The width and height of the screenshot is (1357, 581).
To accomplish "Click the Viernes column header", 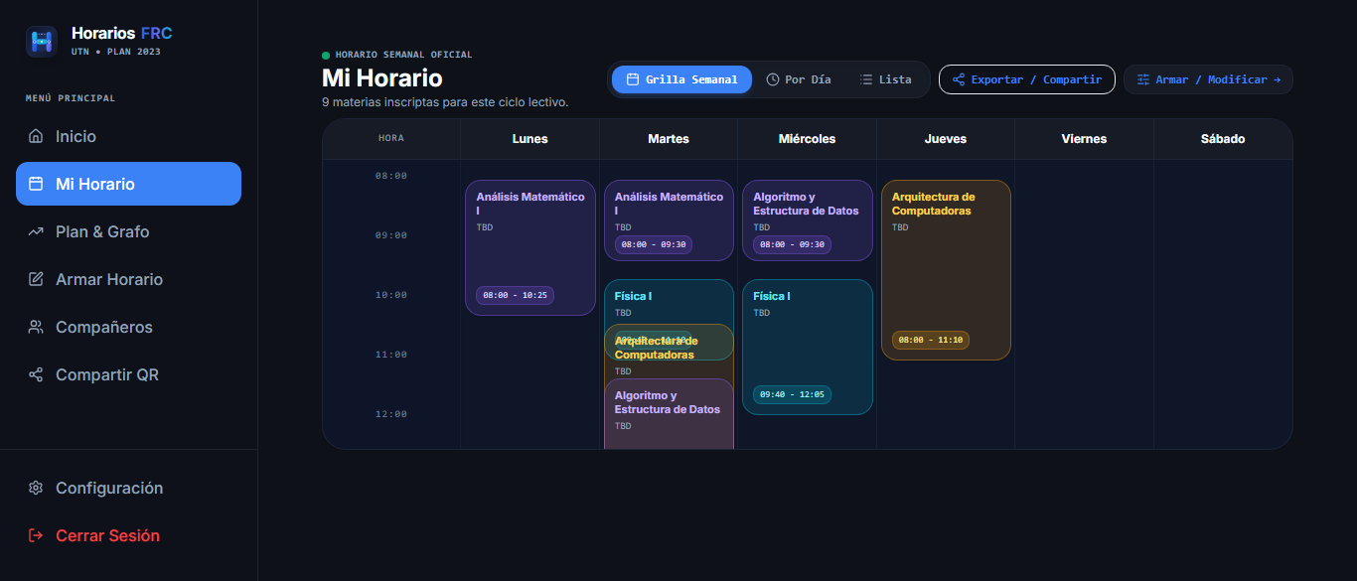I will (1084, 139).
